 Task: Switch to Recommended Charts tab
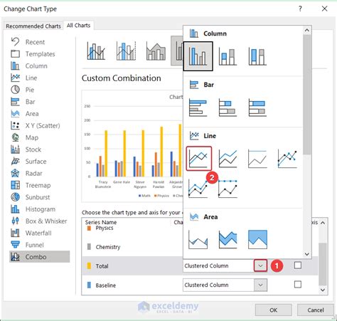tap(33, 26)
